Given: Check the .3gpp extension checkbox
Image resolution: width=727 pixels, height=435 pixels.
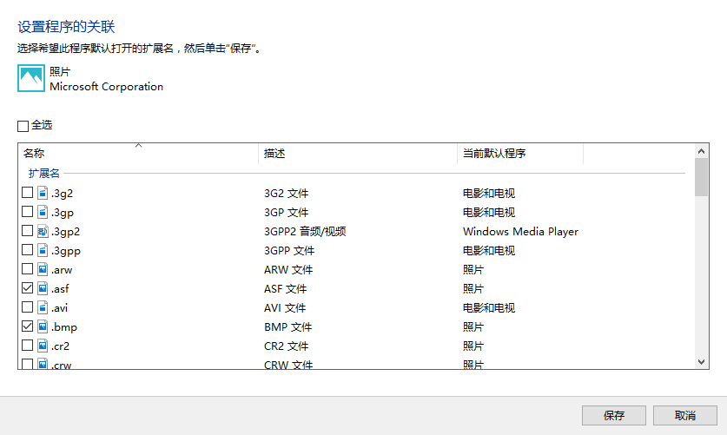Looking at the screenshot, I should coord(27,251).
